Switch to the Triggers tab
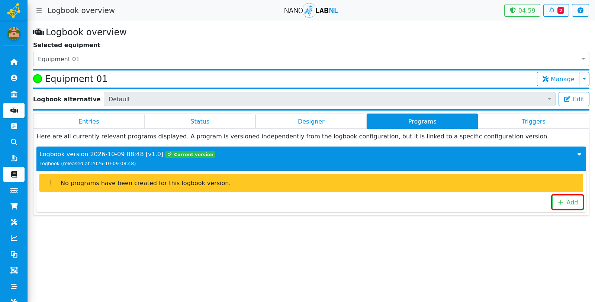Screen dimensions: 595x302 coord(533,121)
